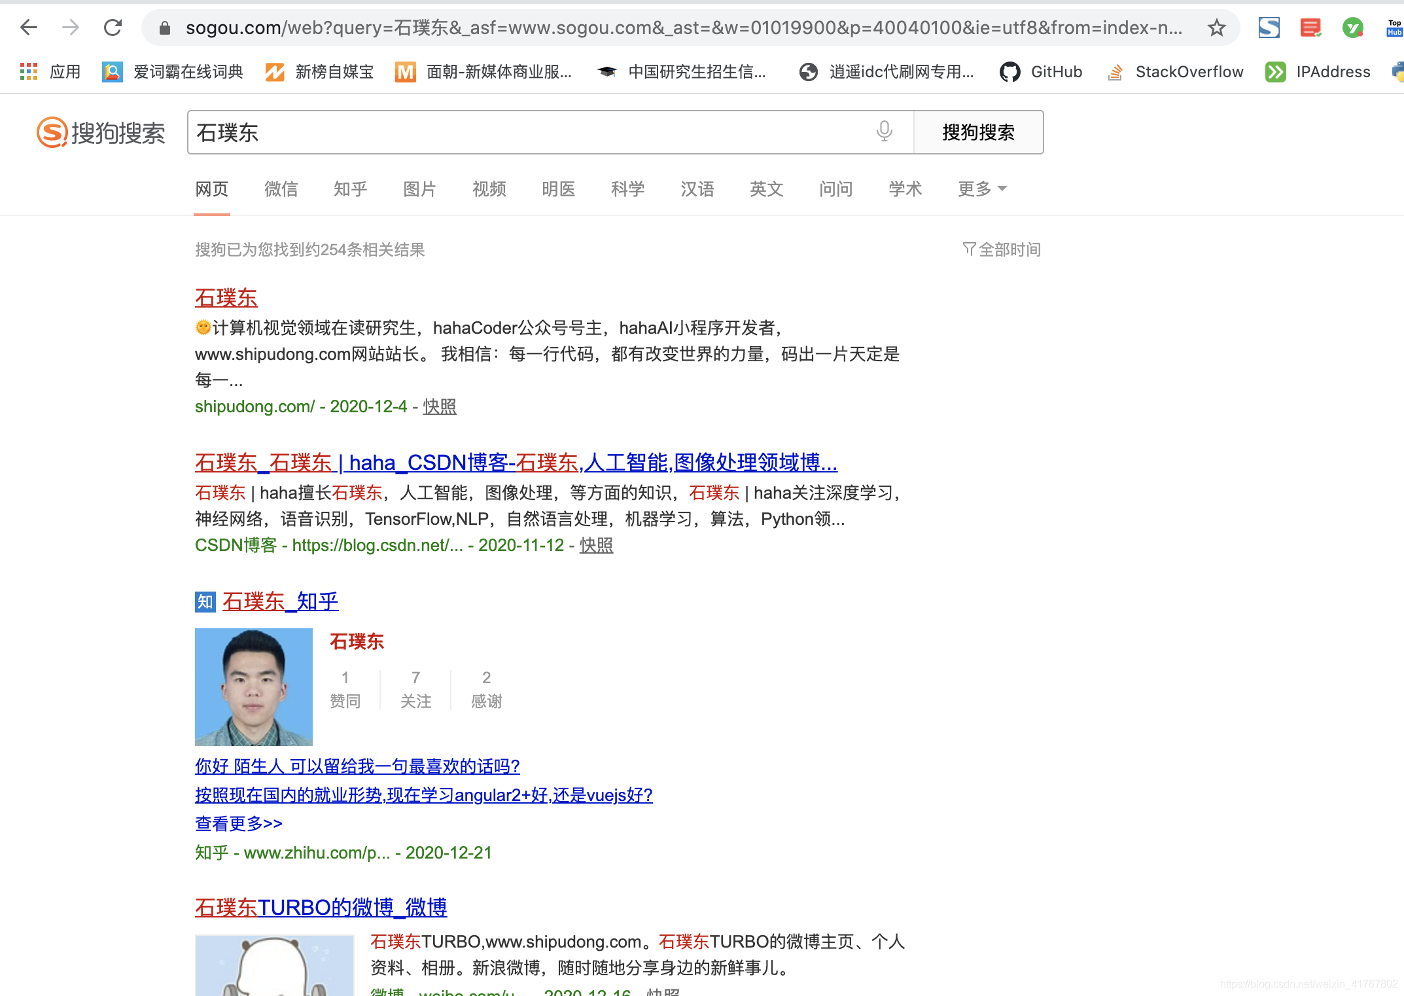The height and width of the screenshot is (996, 1404).
Task: Expand results via 查看更多>>
Action: [x=238, y=824]
